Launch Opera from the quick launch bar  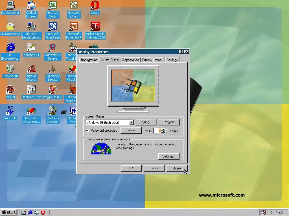click(43, 213)
